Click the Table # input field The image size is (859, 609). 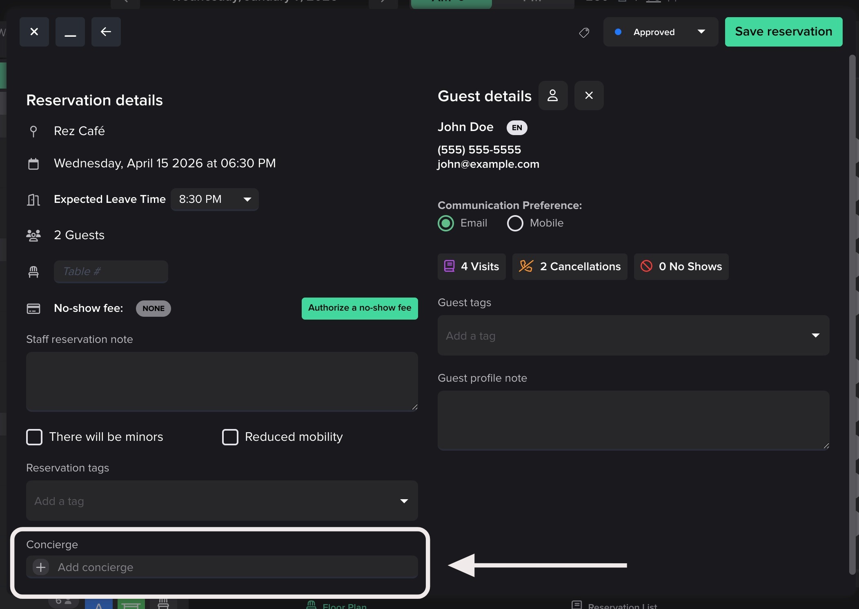coord(111,272)
